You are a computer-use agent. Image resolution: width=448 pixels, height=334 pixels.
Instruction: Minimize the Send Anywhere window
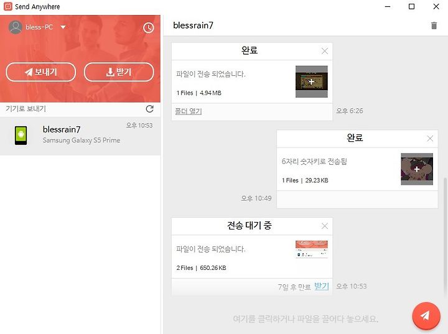[x=388, y=7]
